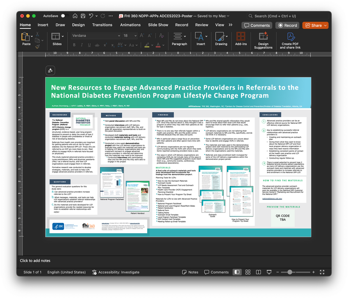
Task: Click the zoom slider handle
Action: click(290, 272)
